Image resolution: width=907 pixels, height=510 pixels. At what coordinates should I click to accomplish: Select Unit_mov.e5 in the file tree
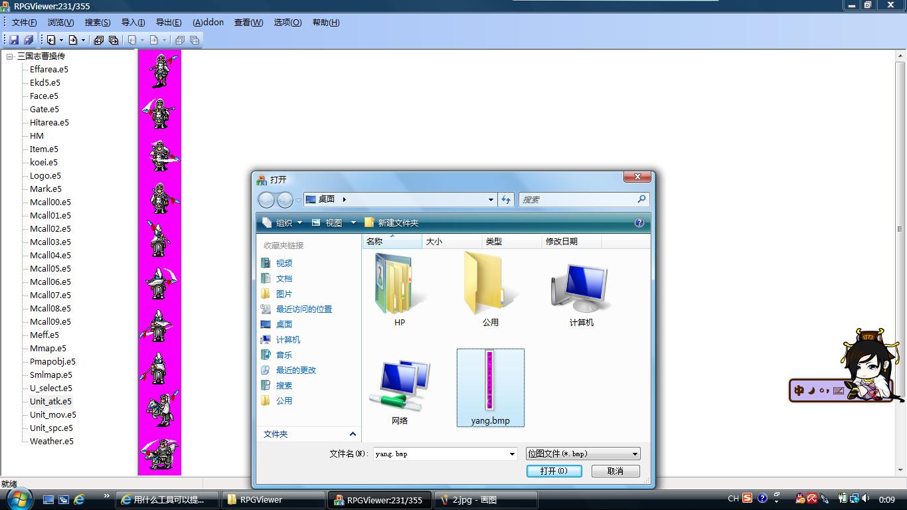click(53, 414)
